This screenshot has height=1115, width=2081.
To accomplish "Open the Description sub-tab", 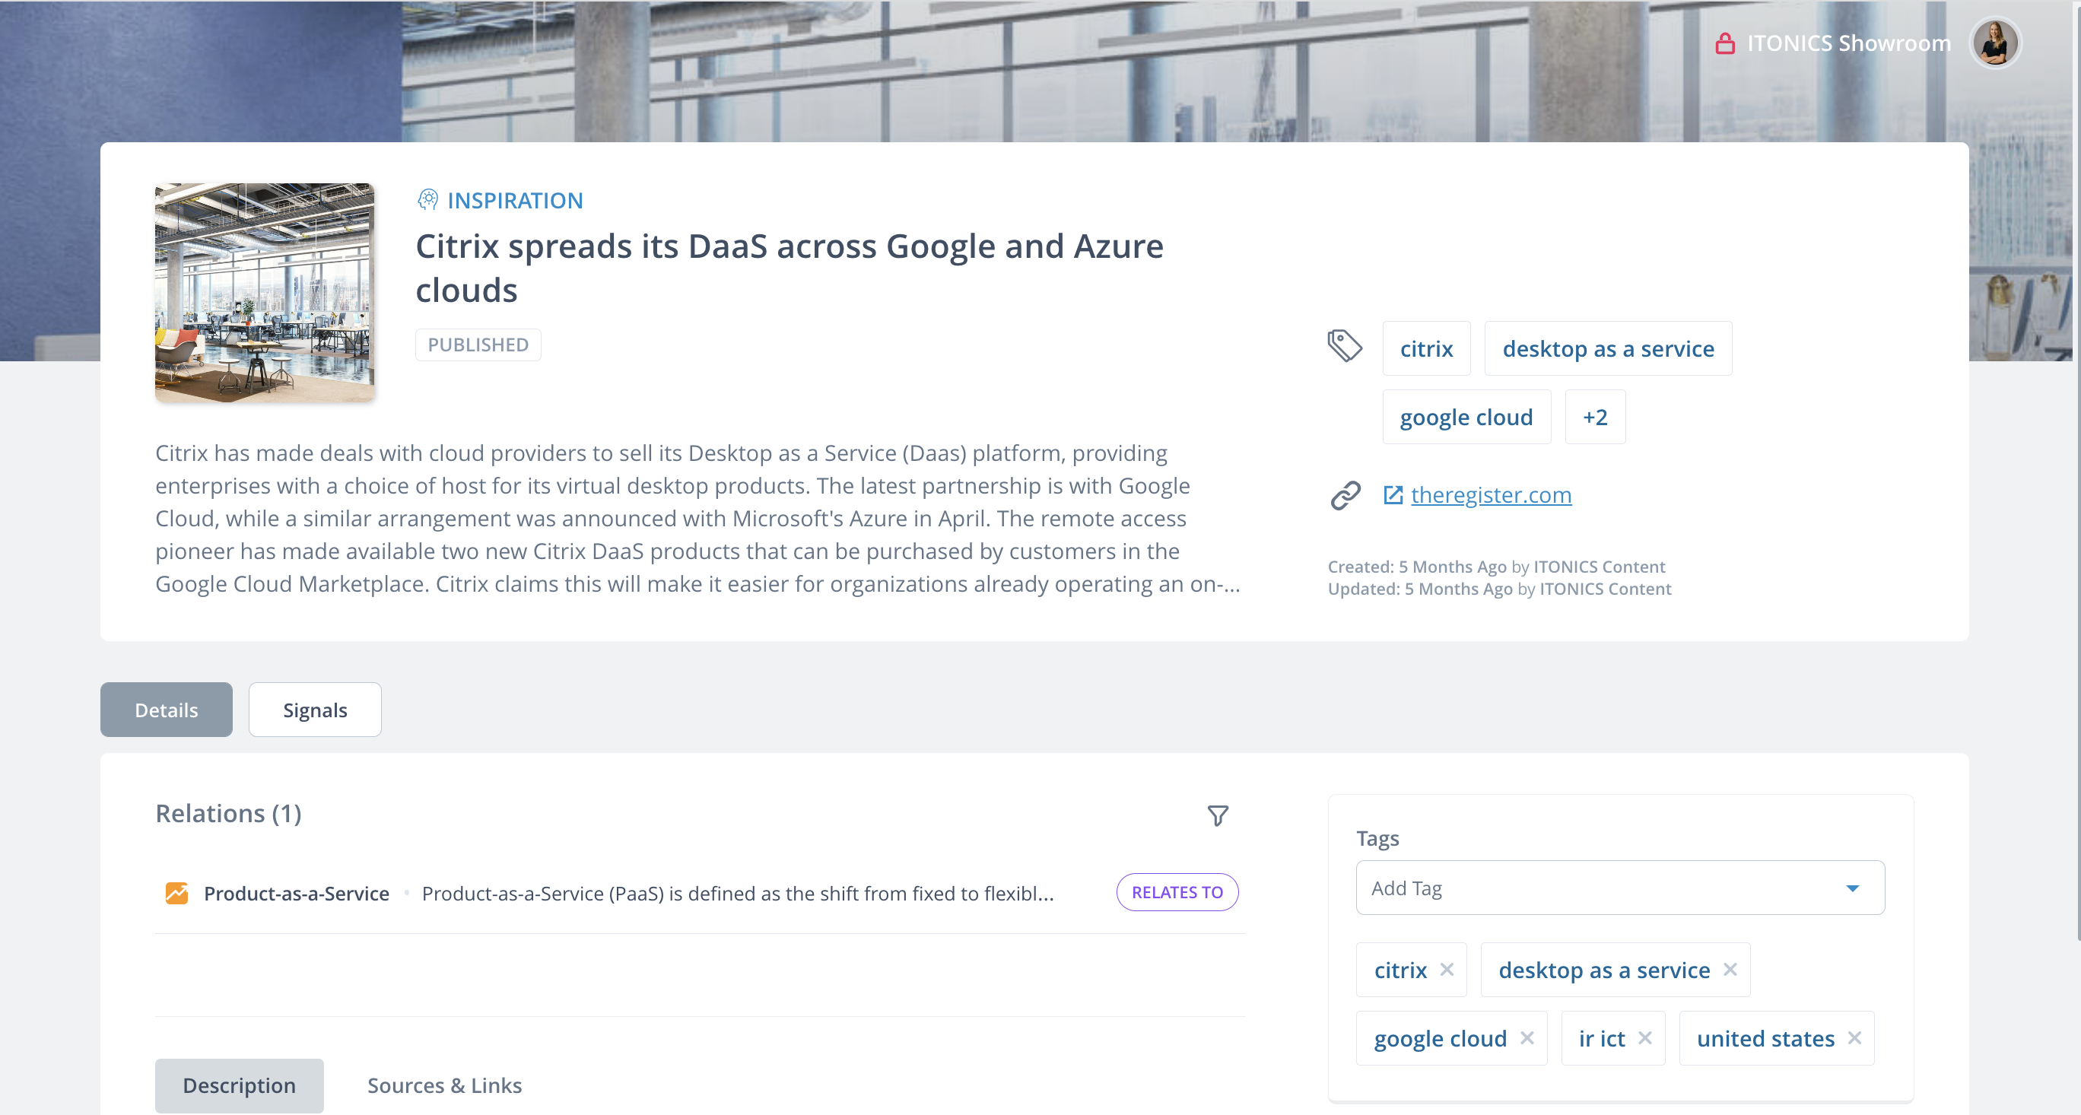I will point(239,1085).
